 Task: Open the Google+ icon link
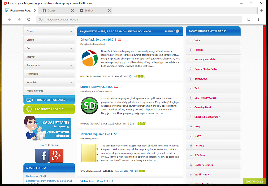(57, 156)
